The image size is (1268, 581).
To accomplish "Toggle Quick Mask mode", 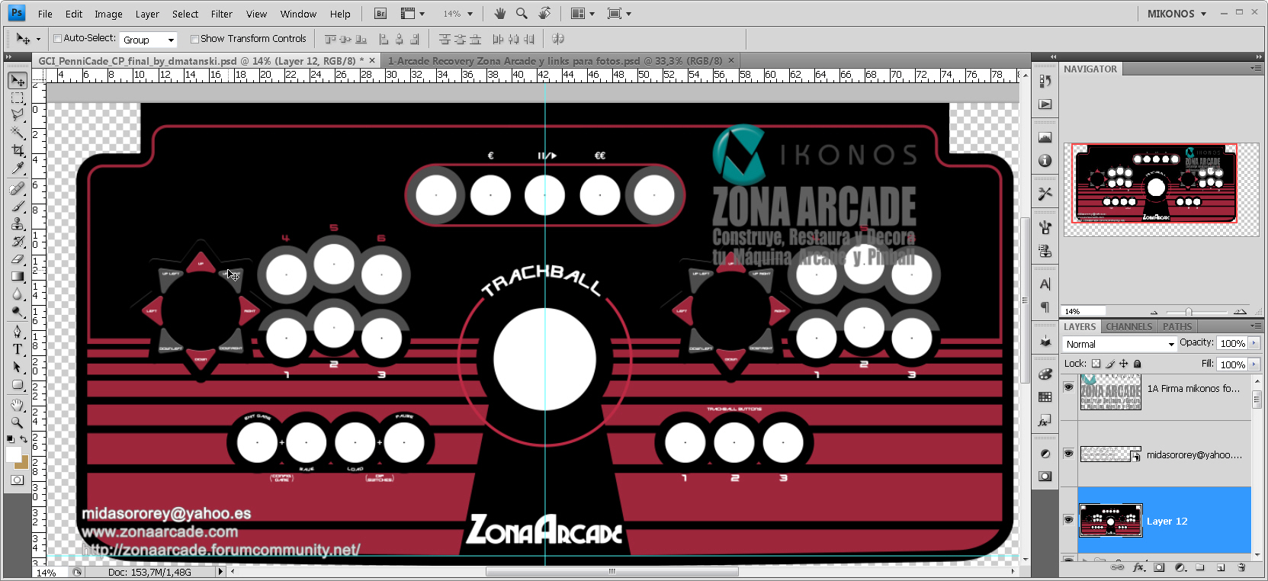I will coord(18,480).
